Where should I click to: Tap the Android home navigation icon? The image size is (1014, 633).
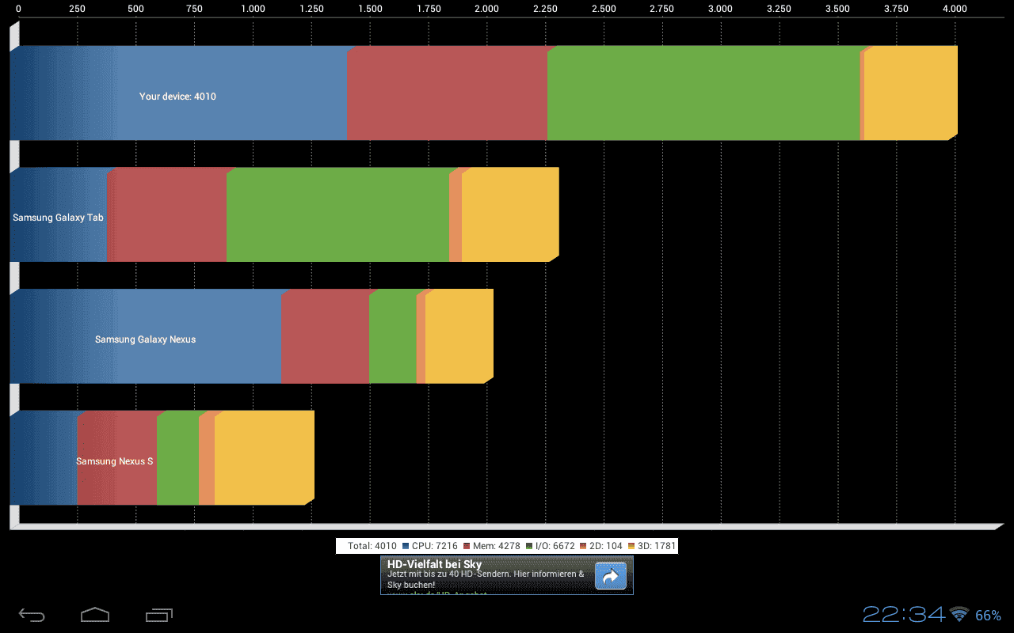(x=95, y=615)
